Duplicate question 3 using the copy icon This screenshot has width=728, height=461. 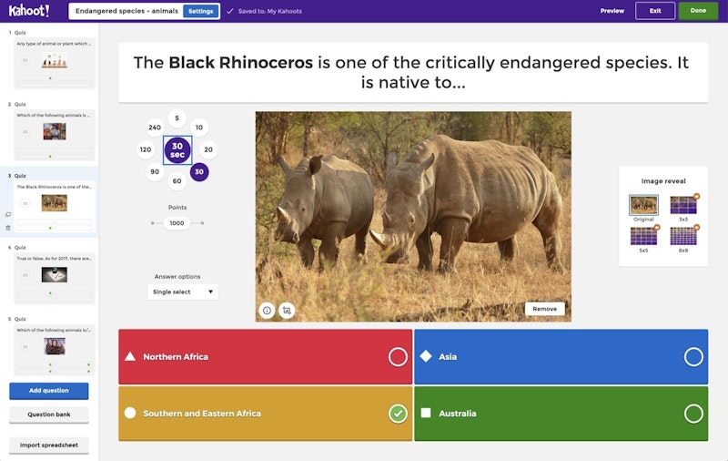coord(8,214)
